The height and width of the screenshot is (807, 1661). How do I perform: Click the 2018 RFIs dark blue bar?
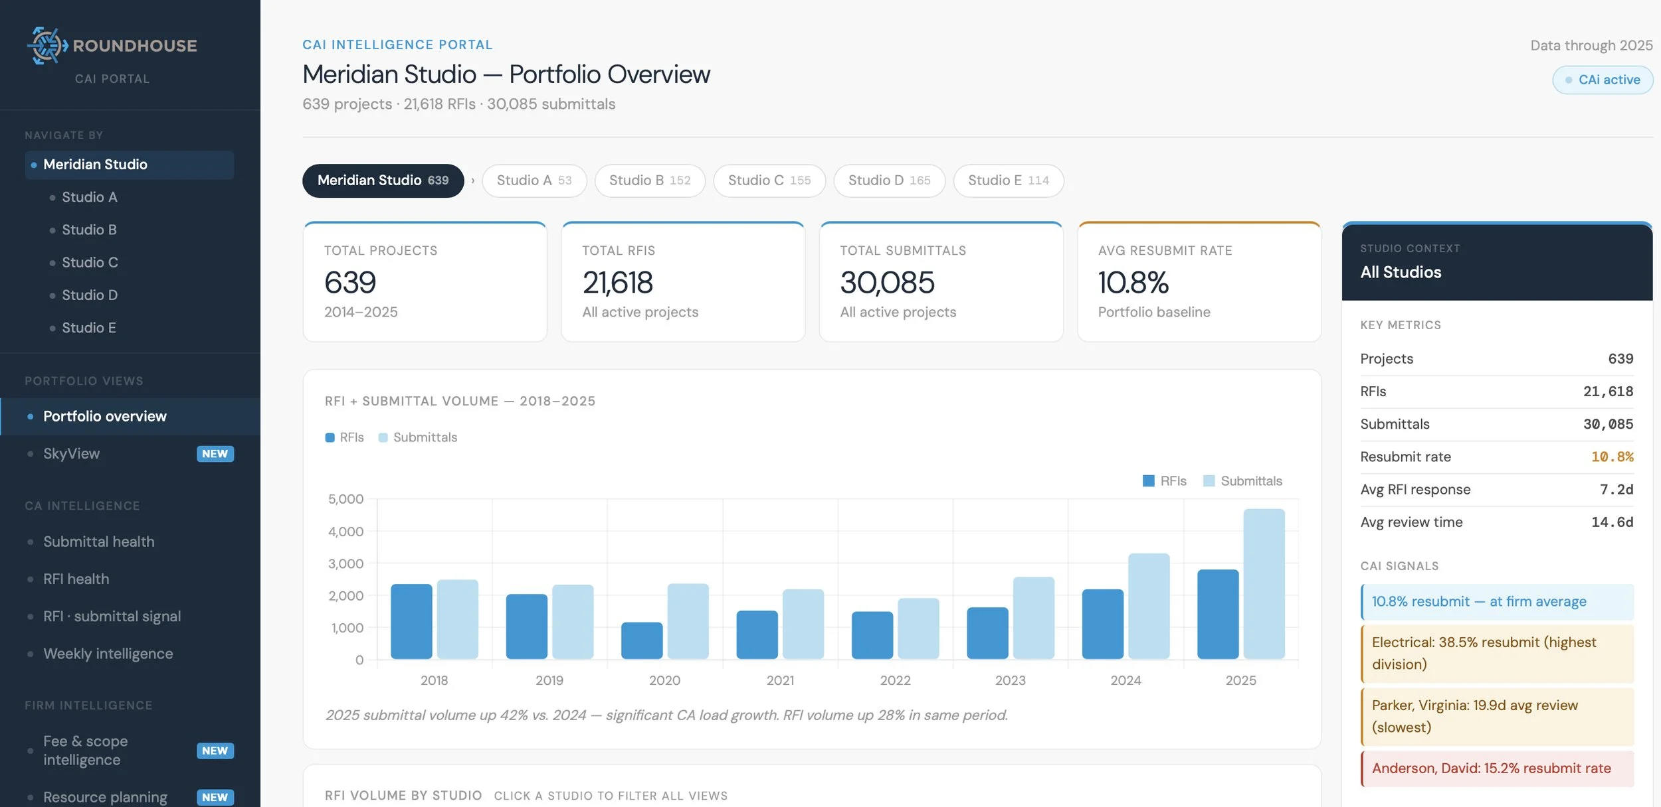point(411,622)
